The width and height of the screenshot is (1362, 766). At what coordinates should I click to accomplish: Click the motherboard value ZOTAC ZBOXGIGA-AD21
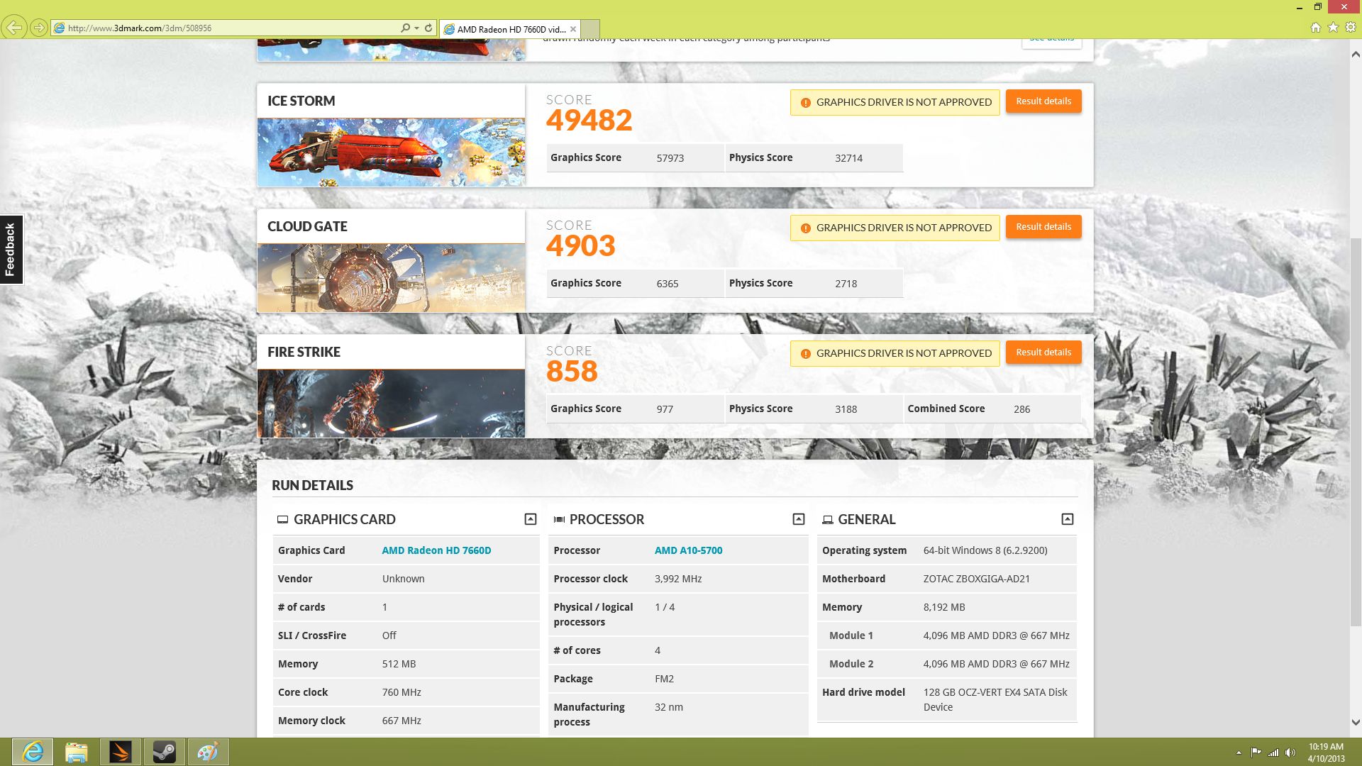[x=977, y=579]
